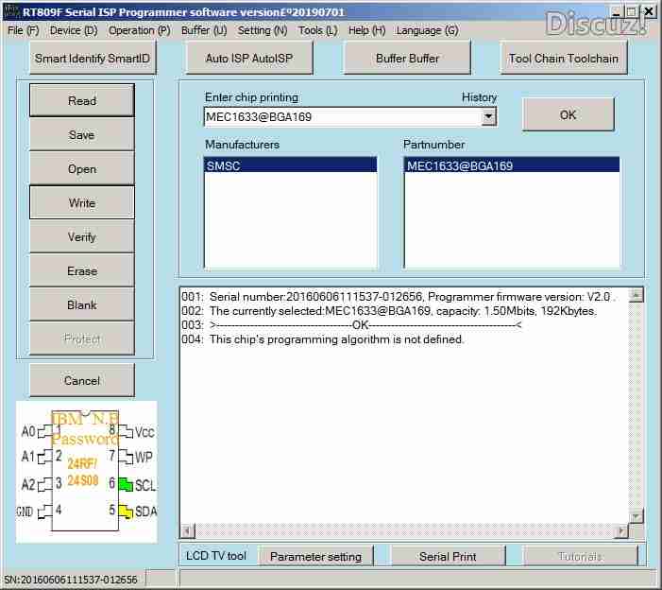Click log scrollbar down arrow
The width and height of the screenshot is (662, 590).
point(636,516)
